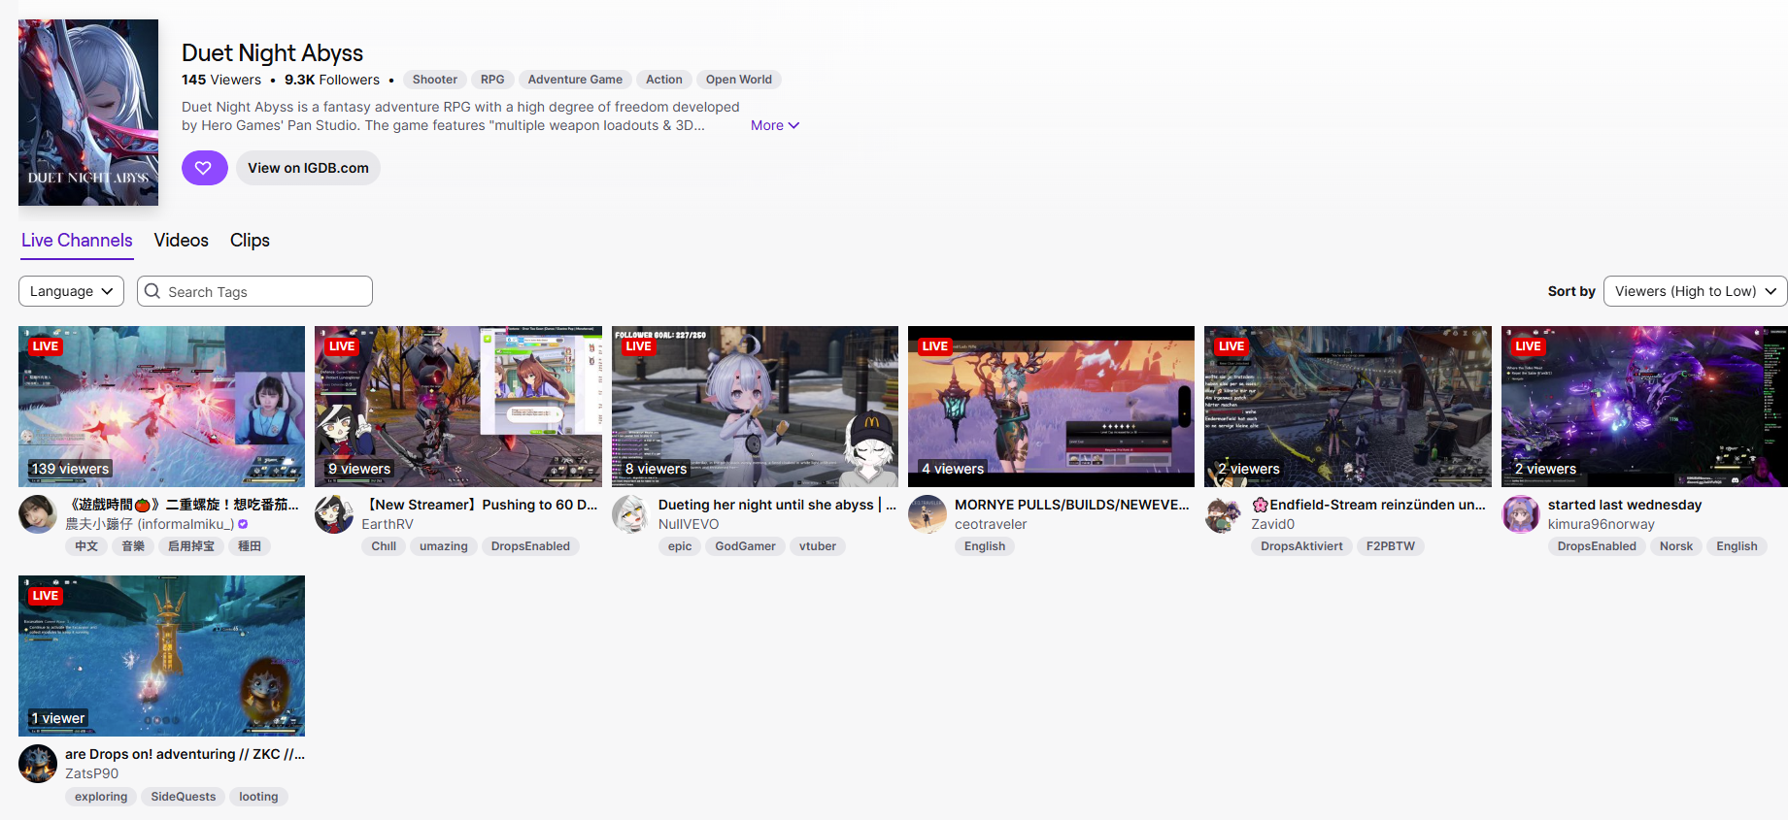The width and height of the screenshot is (1788, 820).
Task: Select the GodGamer tag
Action: point(746,546)
